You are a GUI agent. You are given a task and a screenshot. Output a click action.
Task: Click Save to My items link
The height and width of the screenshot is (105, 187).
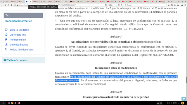[19, 30]
